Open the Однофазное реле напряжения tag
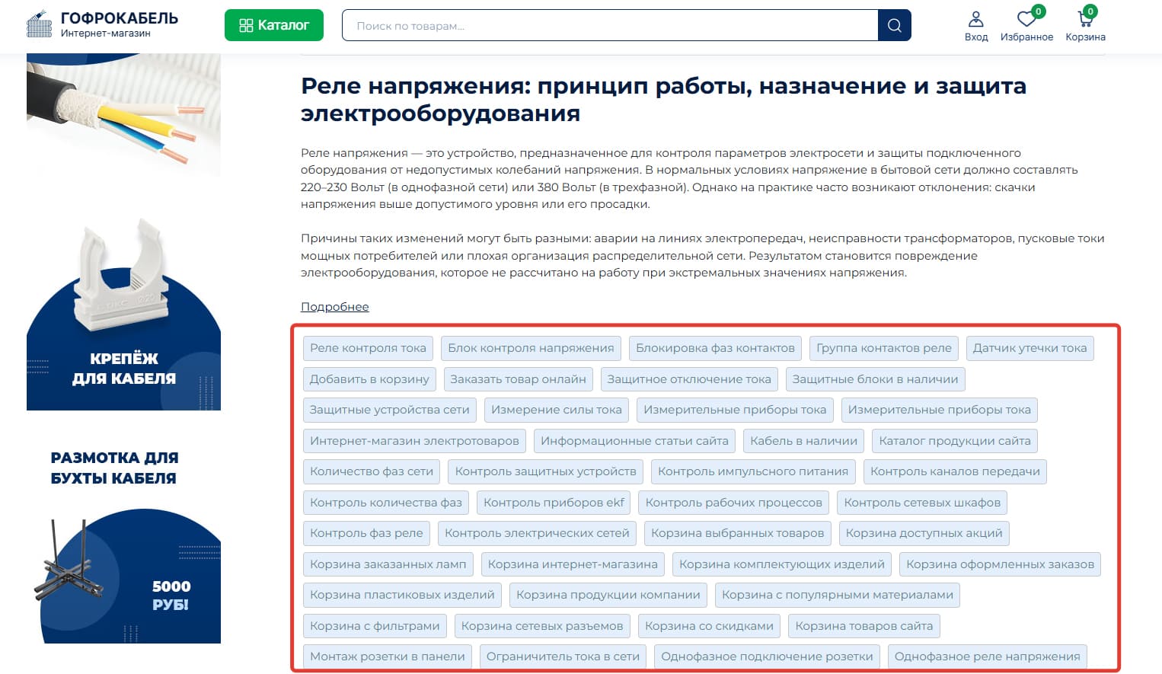 click(987, 656)
